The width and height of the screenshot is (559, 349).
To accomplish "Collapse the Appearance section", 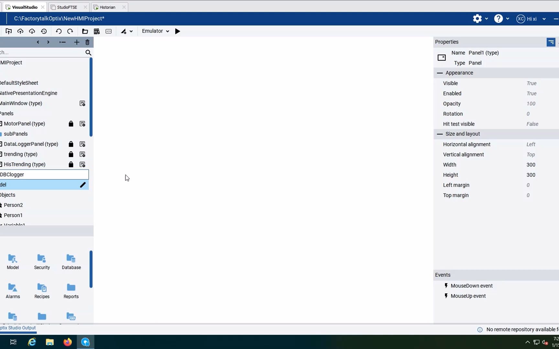I will click(440, 73).
